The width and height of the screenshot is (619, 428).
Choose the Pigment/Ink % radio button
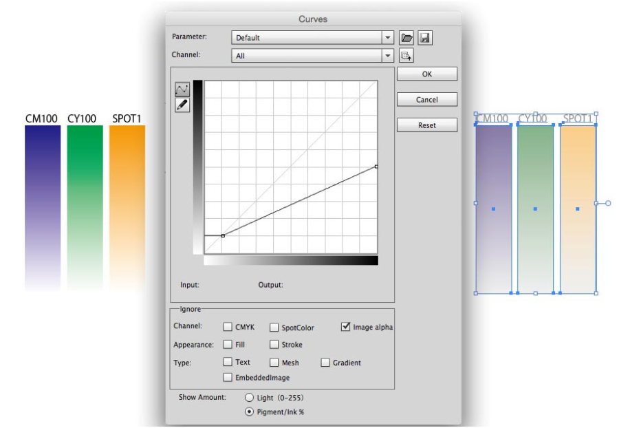pyautogui.click(x=250, y=411)
